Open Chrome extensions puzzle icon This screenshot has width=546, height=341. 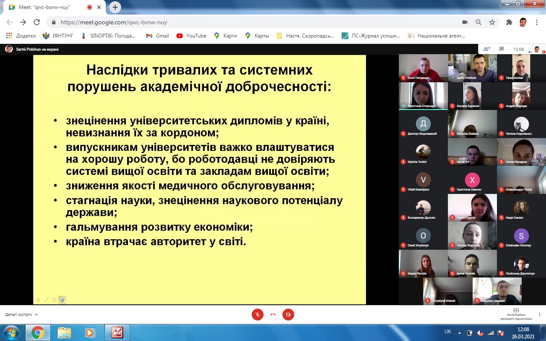point(509,22)
